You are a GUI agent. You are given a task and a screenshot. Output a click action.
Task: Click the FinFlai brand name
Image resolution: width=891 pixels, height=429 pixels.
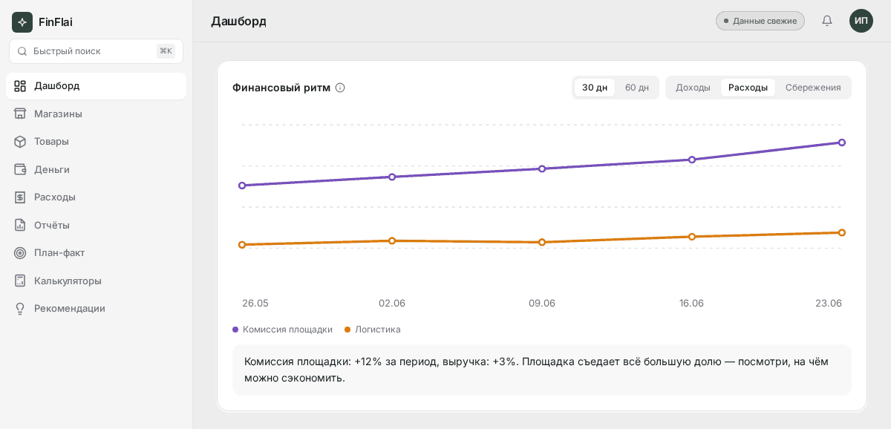point(56,22)
